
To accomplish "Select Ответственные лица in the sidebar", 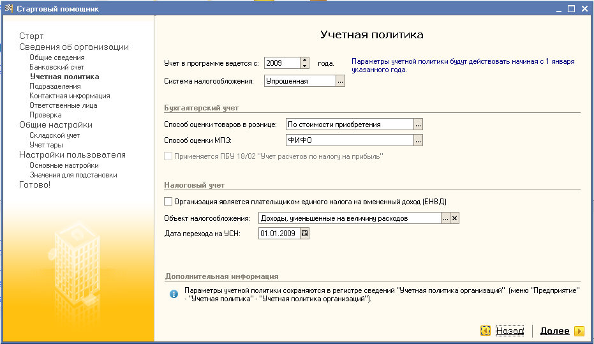I will 63,105.
